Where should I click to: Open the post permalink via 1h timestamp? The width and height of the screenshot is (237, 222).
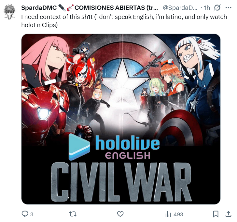207,8
